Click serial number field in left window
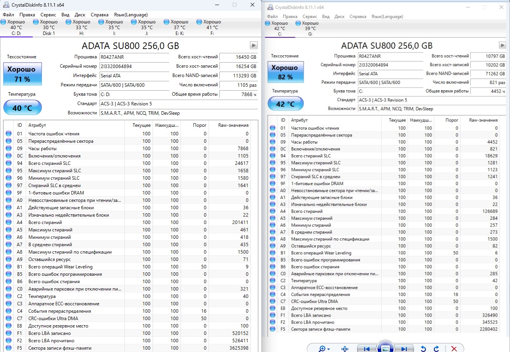510x352 pixels. tap(135, 66)
